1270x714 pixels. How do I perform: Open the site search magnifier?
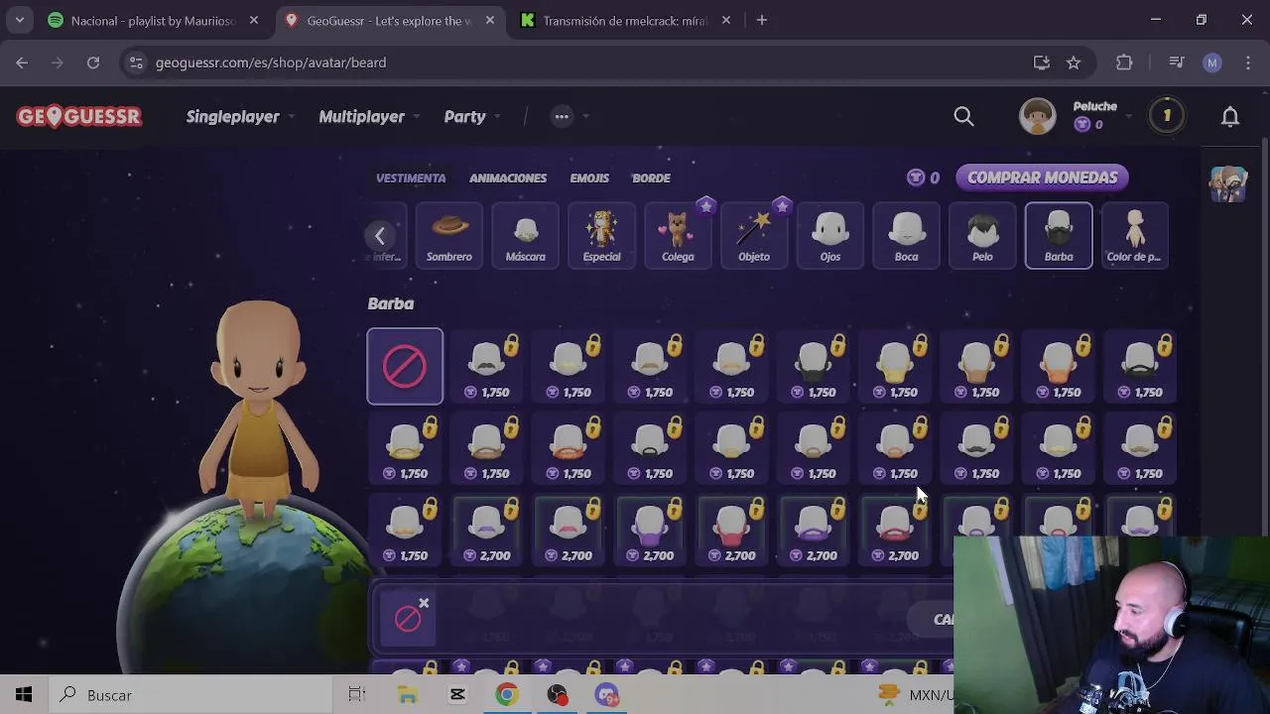tap(963, 117)
